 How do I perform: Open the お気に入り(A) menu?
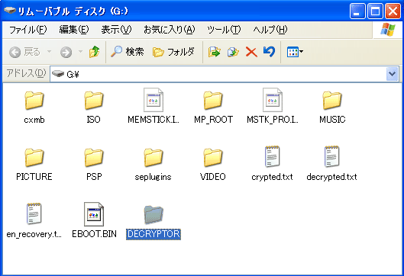tap(170, 30)
